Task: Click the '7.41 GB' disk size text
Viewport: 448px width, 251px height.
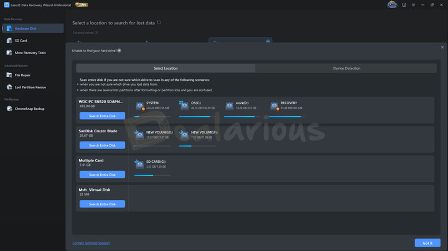Action: [x=85, y=165]
